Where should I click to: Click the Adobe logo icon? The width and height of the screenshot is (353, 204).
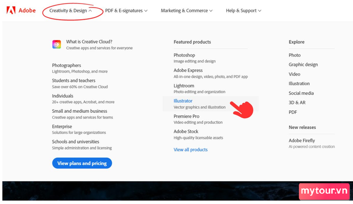(11, 11)
